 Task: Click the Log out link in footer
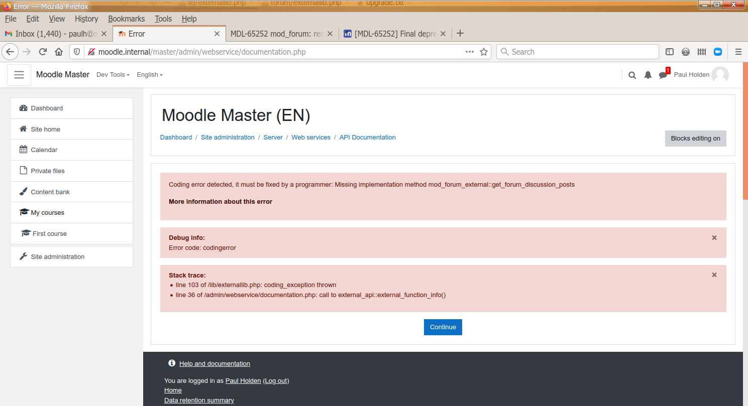[276, 381]
